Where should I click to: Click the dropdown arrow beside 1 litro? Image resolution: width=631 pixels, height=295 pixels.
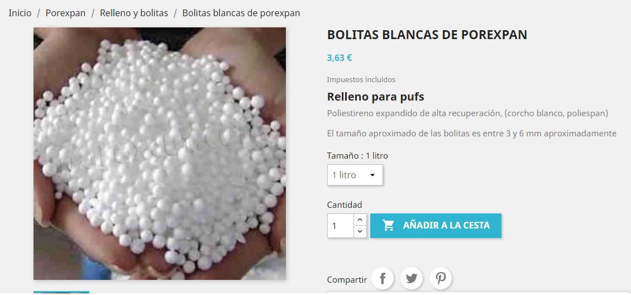(372, 175)
